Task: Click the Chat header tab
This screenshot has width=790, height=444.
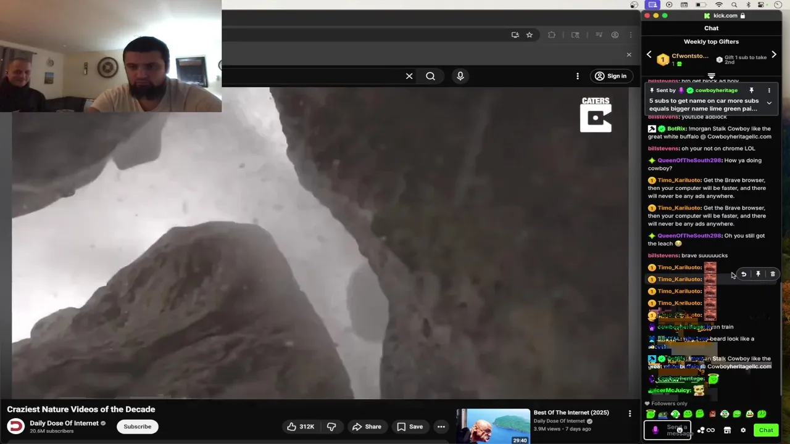Action: point(711,28)
